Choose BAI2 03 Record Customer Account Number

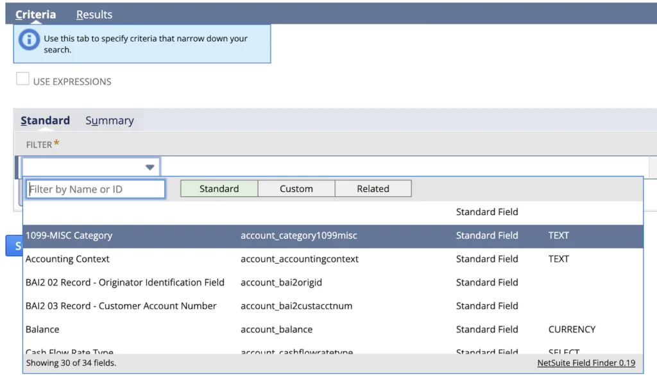333,306
